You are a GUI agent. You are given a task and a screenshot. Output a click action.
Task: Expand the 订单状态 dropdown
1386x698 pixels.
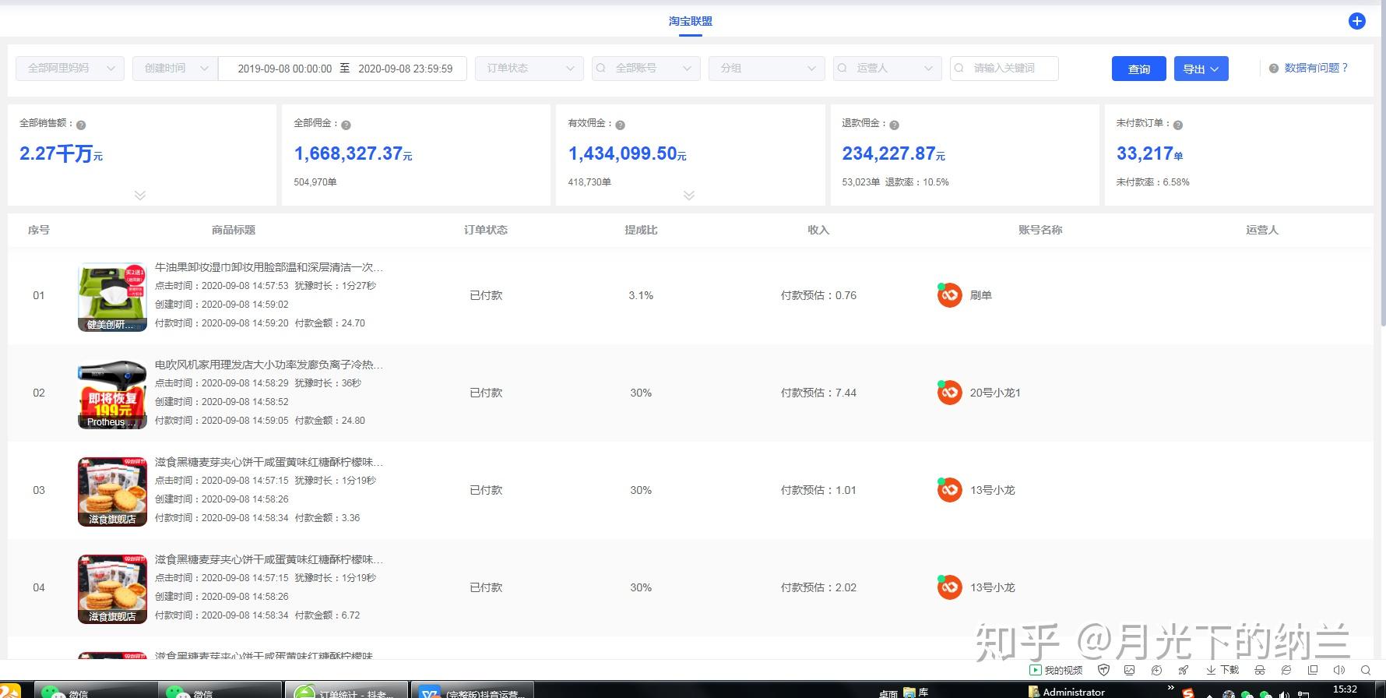click(529, 68)
